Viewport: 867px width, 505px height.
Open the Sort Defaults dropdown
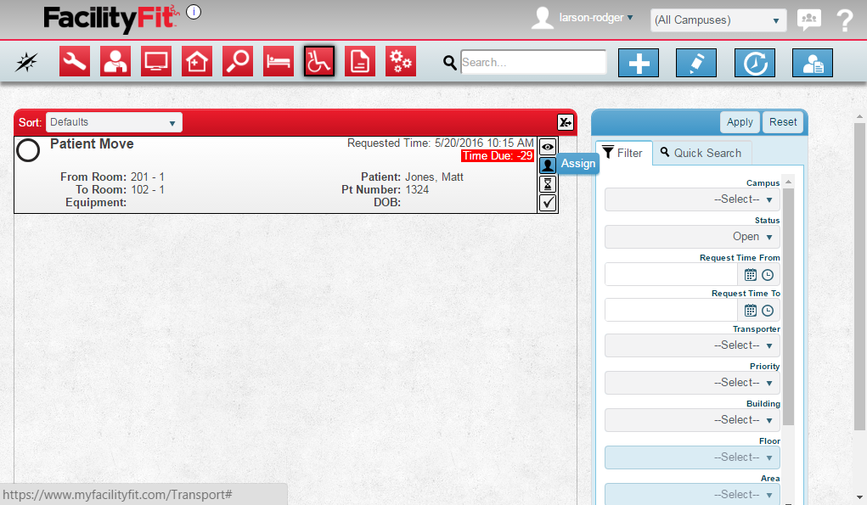(114, 122)
